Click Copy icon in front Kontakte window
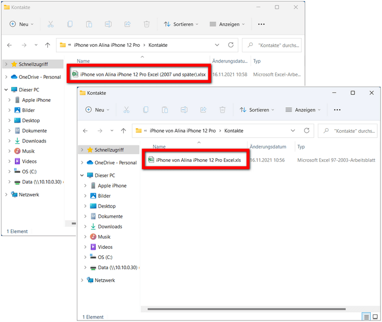382x322 pixels. click(146, 110)
